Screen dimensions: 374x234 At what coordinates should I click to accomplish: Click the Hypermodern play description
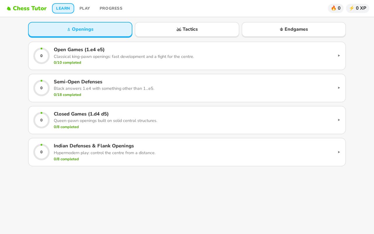tap(105, 153)
